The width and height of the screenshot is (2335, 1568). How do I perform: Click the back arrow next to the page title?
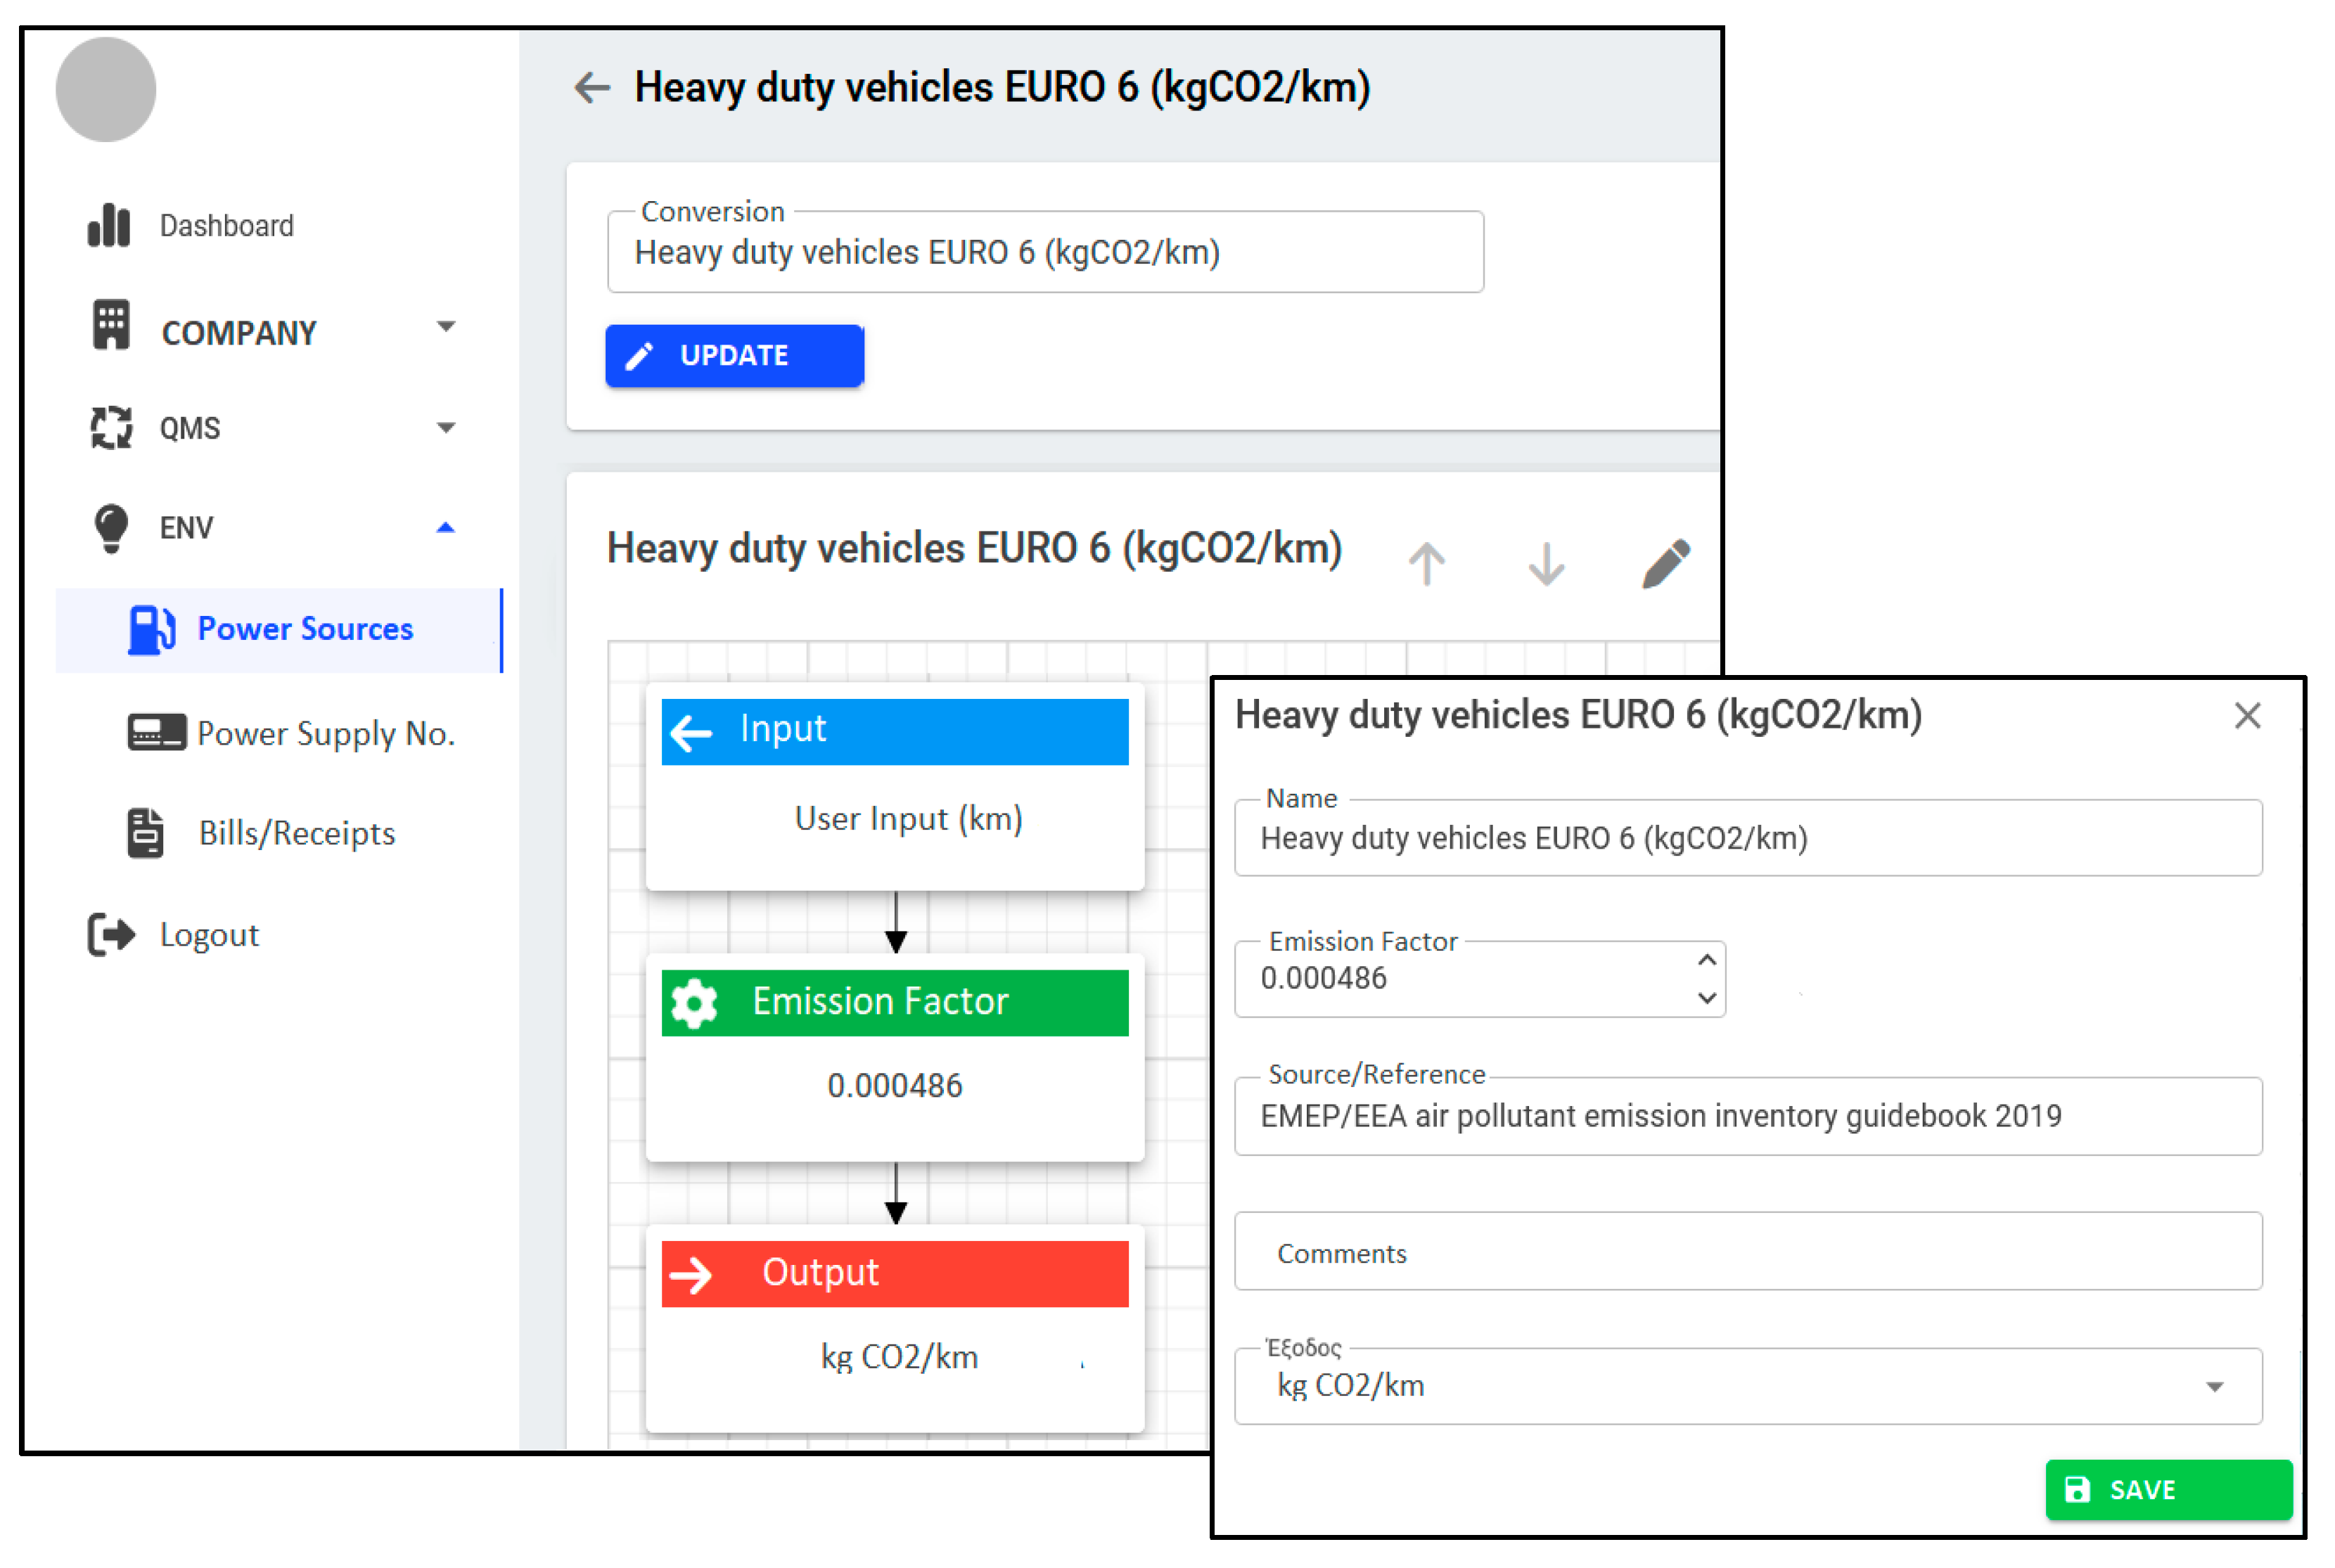coord(592,89)
